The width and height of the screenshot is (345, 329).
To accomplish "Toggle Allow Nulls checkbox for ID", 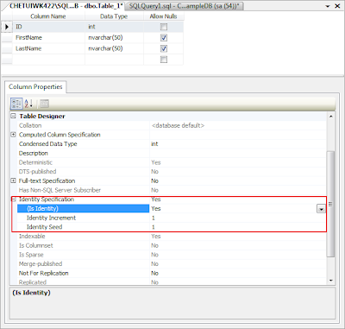I will 164,27.
